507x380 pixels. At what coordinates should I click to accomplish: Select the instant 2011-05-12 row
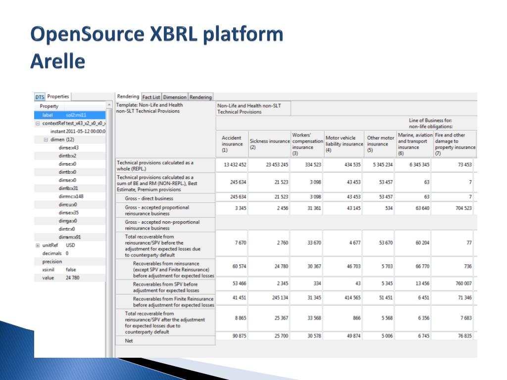pos(70,132)
